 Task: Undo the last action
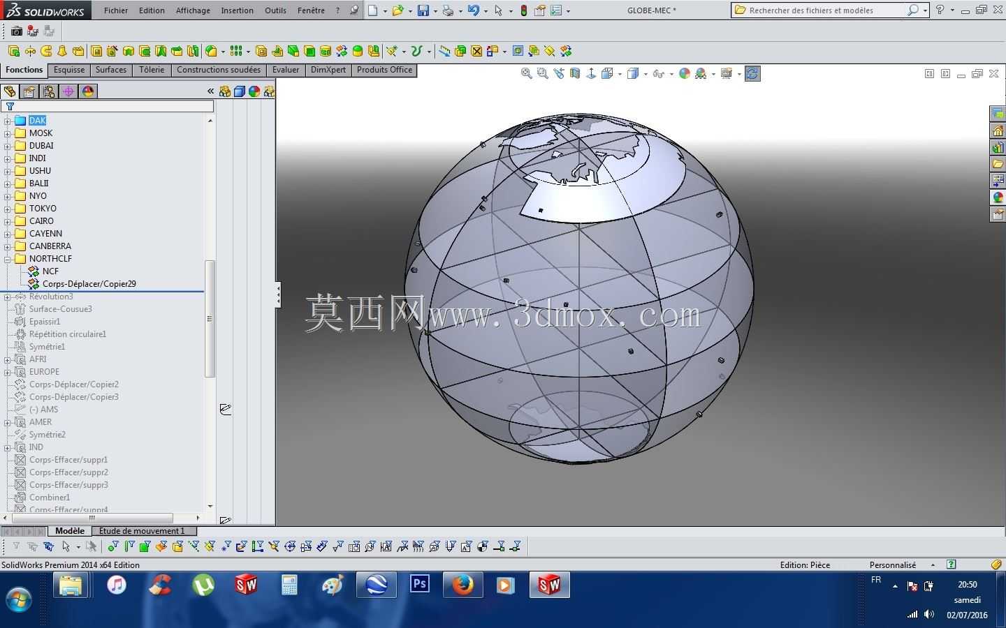click(474, 10)
